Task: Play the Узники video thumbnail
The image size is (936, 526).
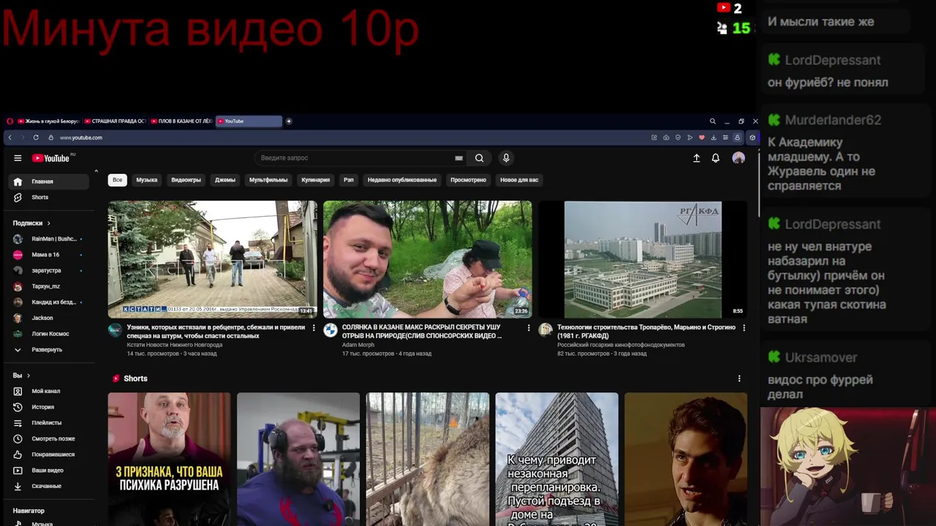Action: click(x=213, y=259)
